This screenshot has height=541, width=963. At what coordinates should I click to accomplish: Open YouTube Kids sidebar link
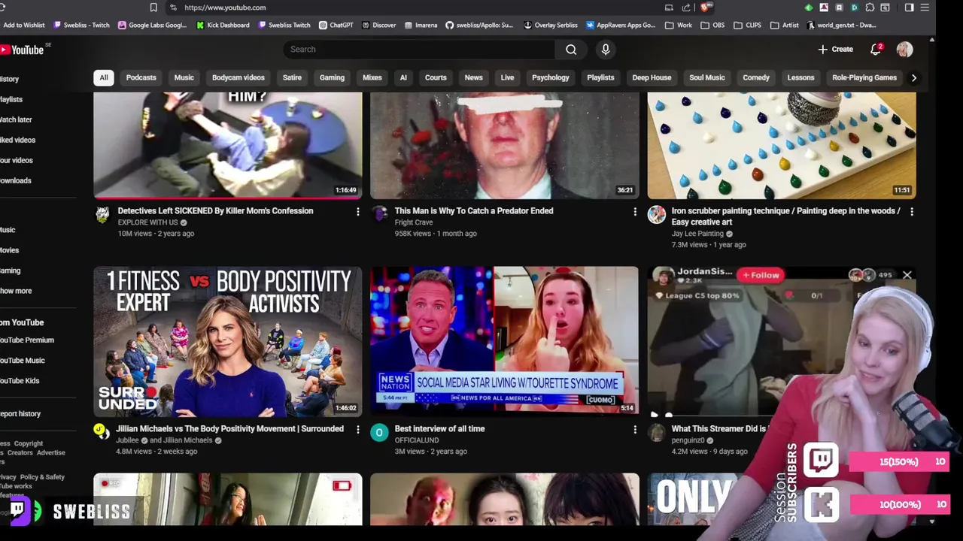pyautogui.click(x=20, y=381)
